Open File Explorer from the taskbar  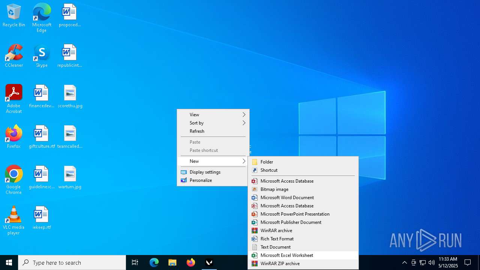click(172, 262)
